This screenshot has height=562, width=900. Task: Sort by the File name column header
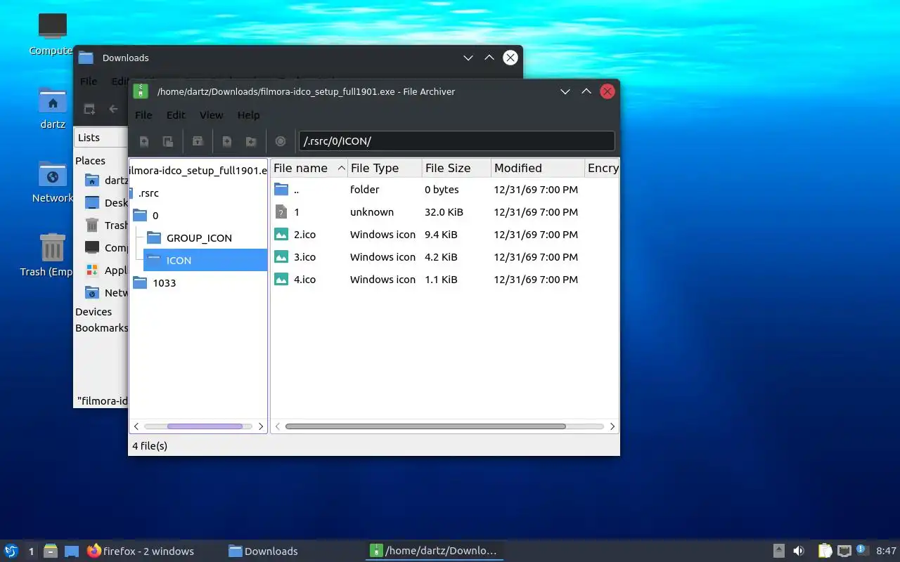[309, 168]
